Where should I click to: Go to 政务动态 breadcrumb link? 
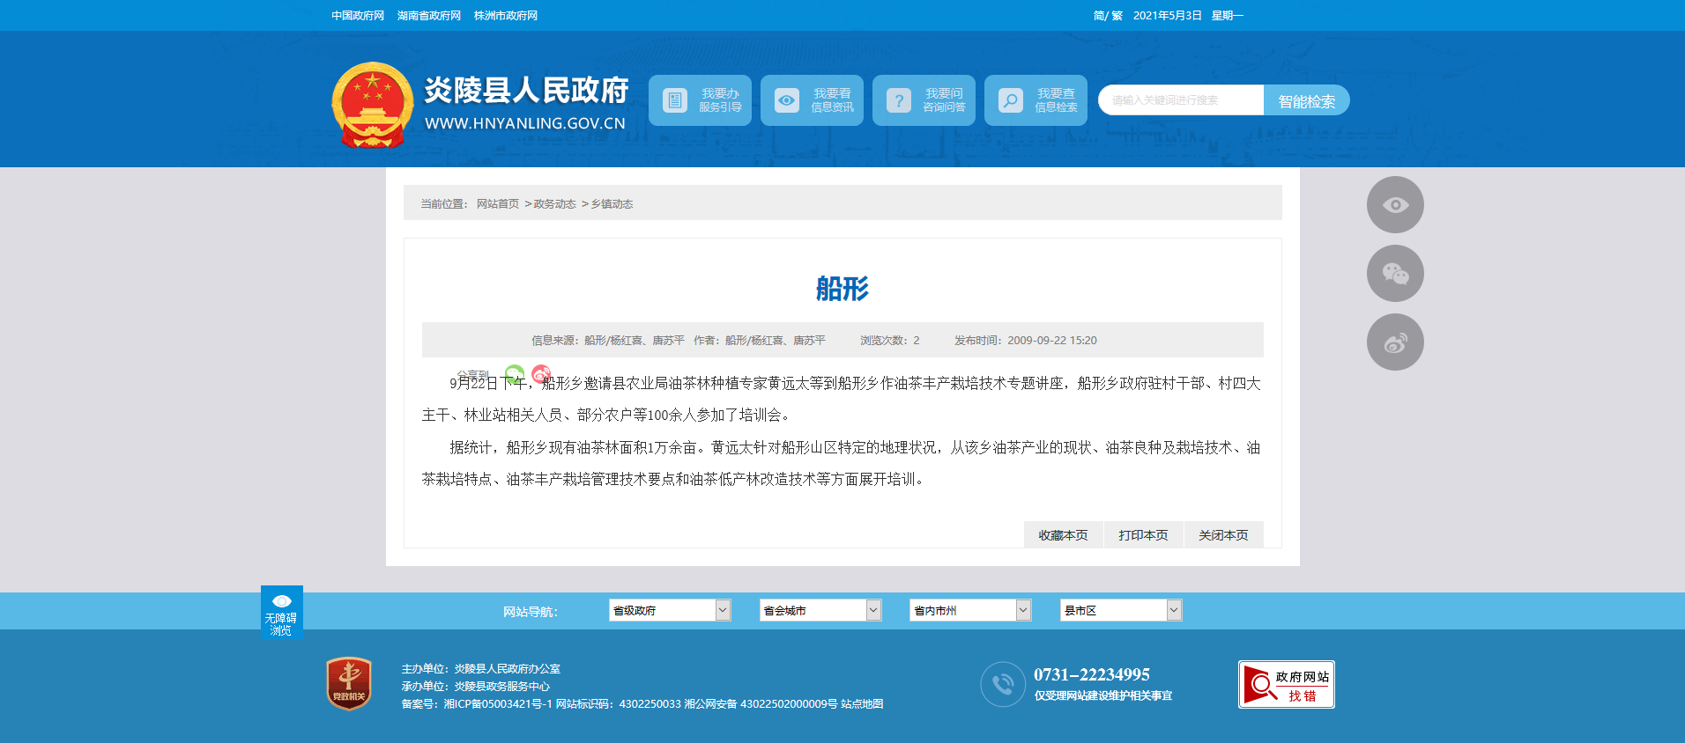(554, 204)
